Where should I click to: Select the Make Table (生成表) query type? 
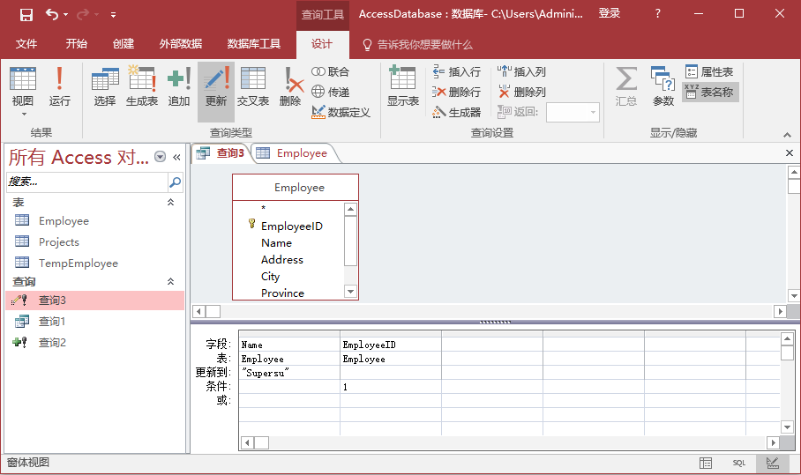coord(141,87)
